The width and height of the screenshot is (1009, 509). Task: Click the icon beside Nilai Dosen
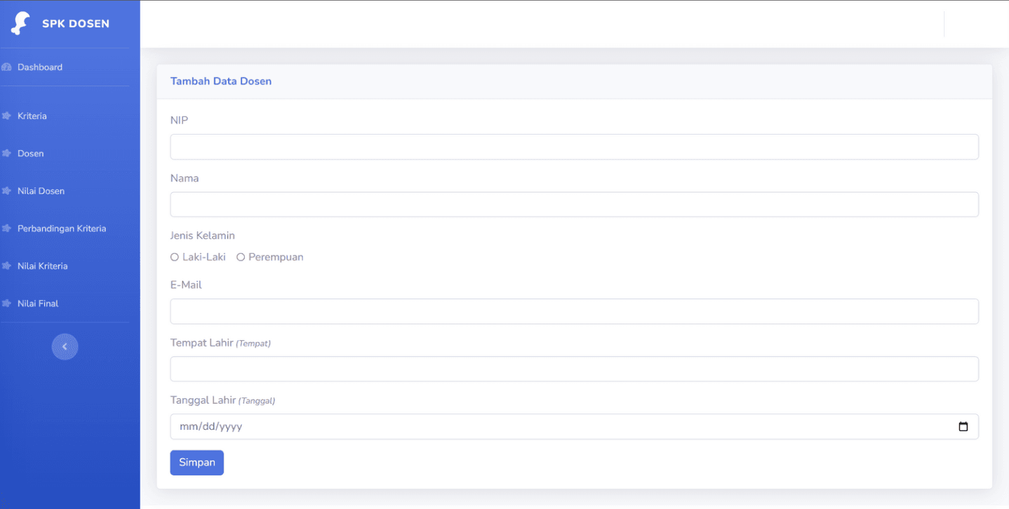7,191
